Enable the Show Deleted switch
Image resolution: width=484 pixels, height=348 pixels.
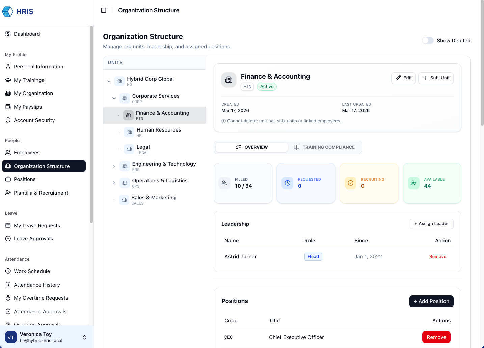click(428, 41)
